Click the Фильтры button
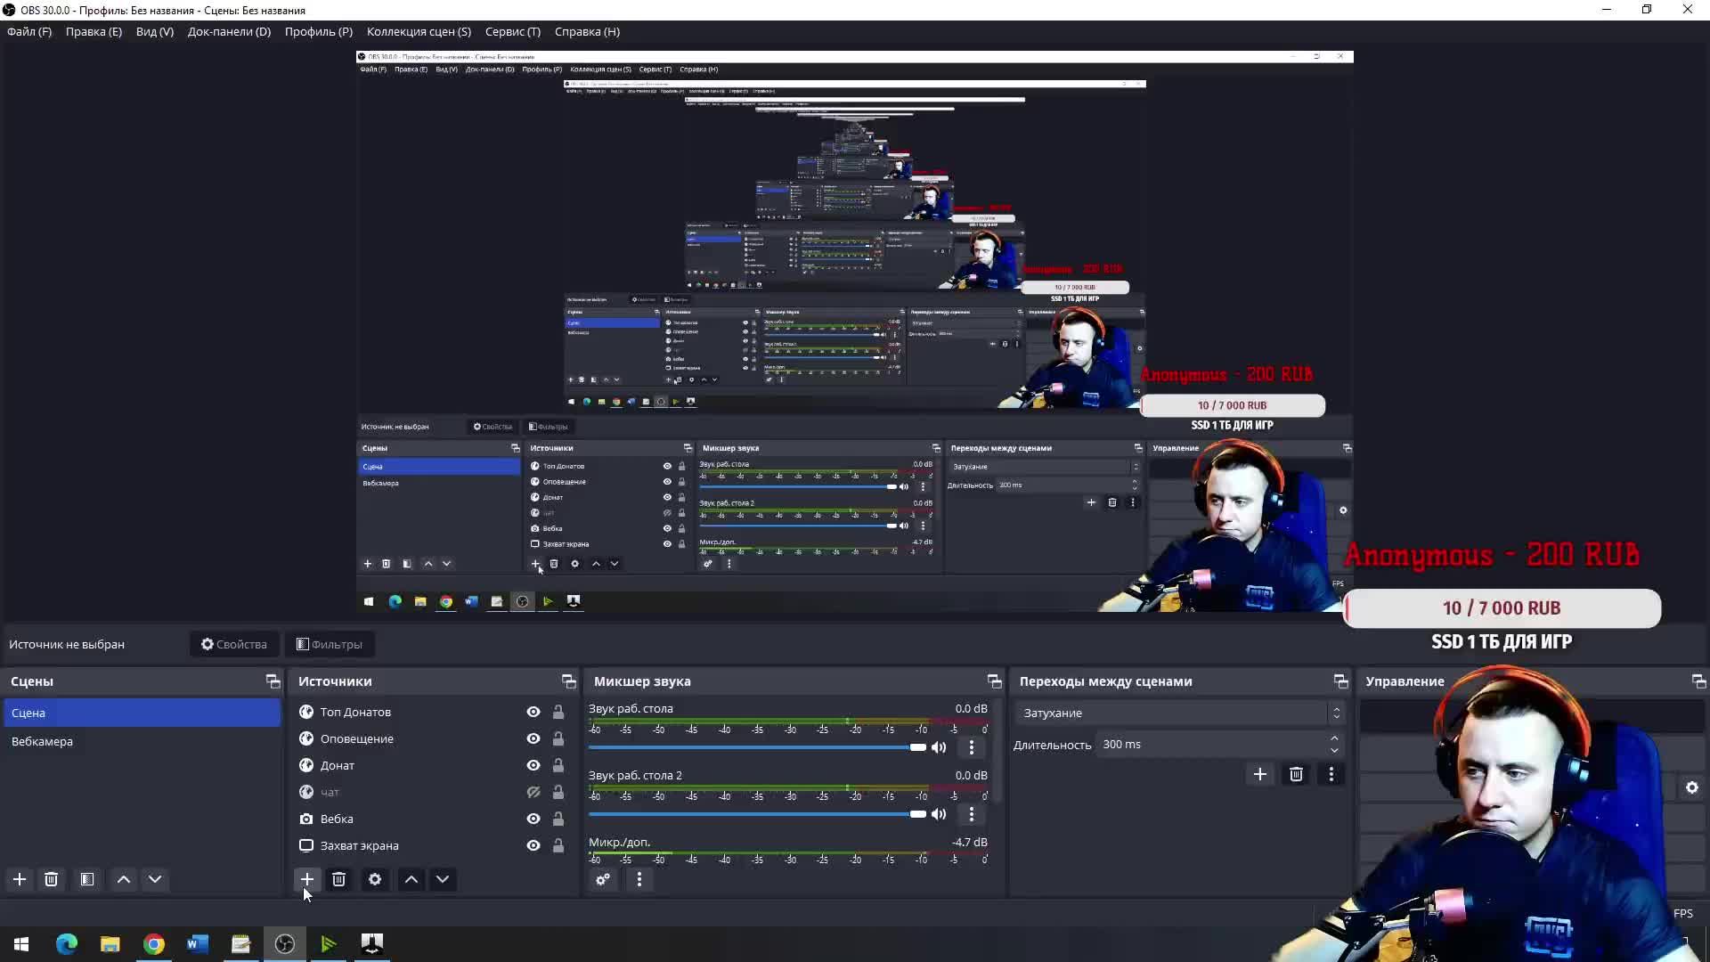Viewport: 1710px width, 962px height. tap(330, 644)
